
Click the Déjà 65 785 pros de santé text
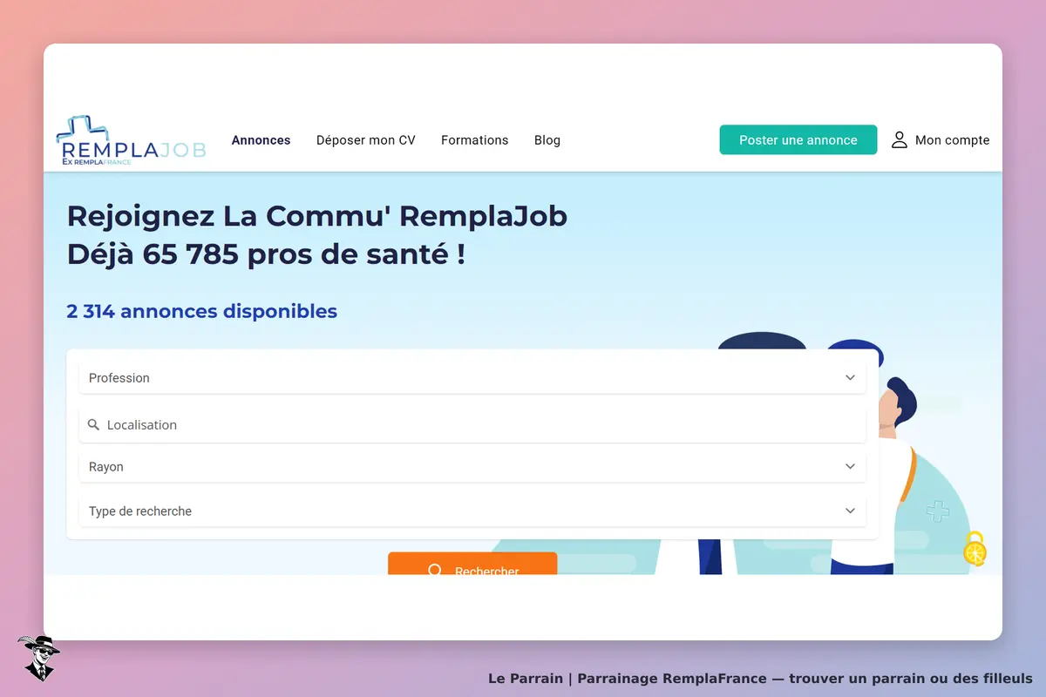pyautogui.click(x=266, y=255)
